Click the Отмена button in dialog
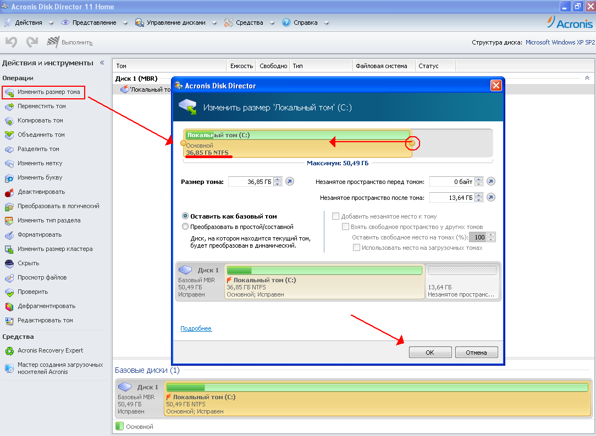 pyautogui.click(x=476, y=353)
